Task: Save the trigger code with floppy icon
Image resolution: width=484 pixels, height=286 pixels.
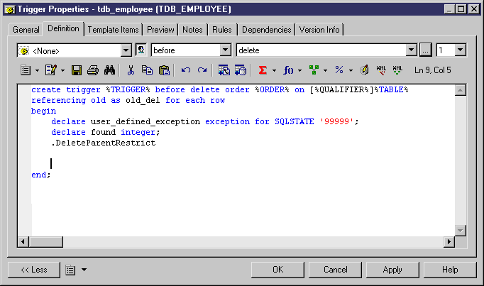Action: pyautogui.click(x=77, y=70)
